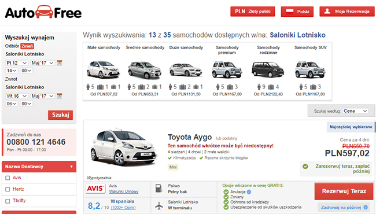Click the Szukaj search button
This screenshot has width=376, height=214.
[x=60, y=115]
